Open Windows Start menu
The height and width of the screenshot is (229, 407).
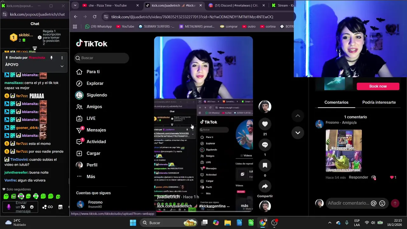point(133,223)
